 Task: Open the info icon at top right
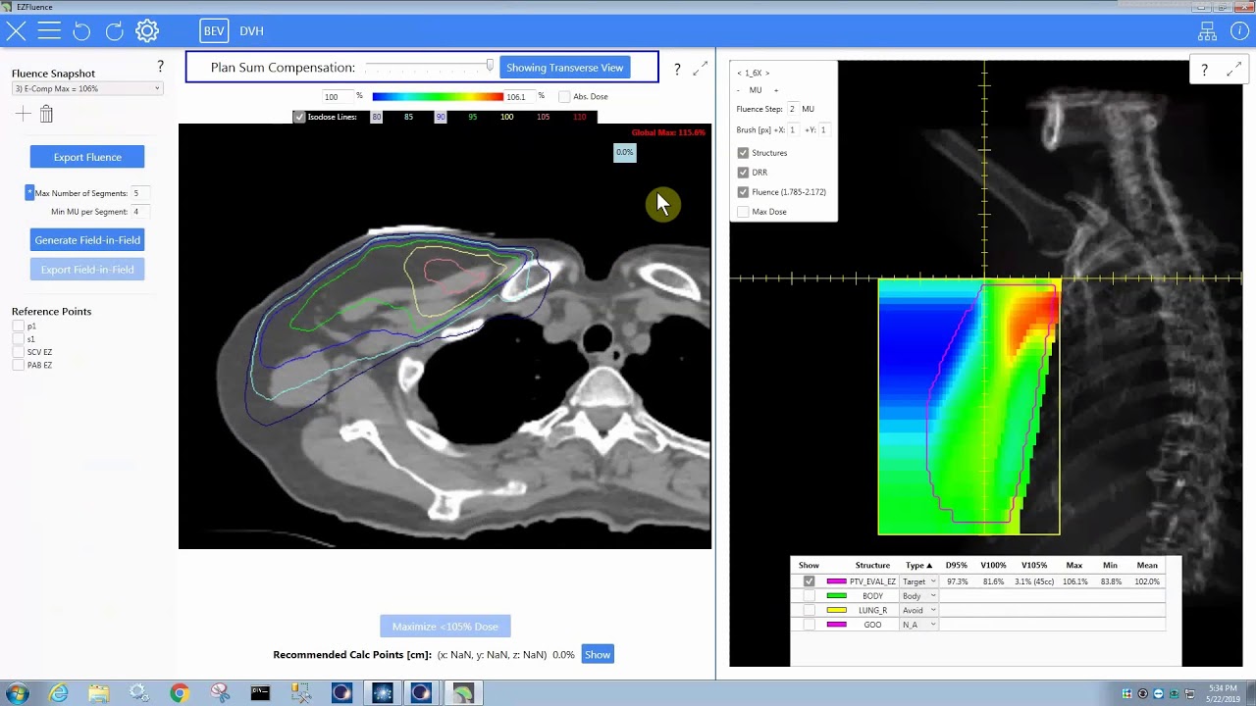pyautogui.click(x=1239, y=31)
